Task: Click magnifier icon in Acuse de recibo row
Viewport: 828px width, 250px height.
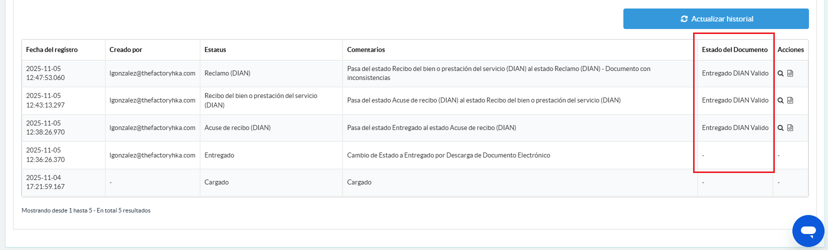Action: (780, 128)
